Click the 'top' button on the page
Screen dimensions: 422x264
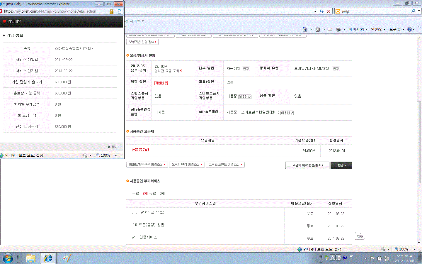click(x=360, y=236)
